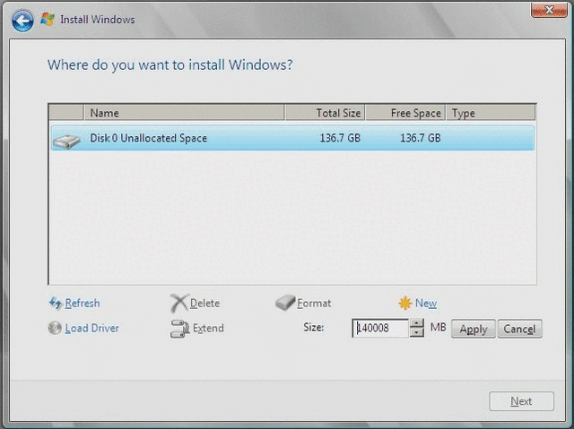The width and height of the screenshot is (574, 429).
Task: Sort by the Name column header
Action: coord(184,113)
